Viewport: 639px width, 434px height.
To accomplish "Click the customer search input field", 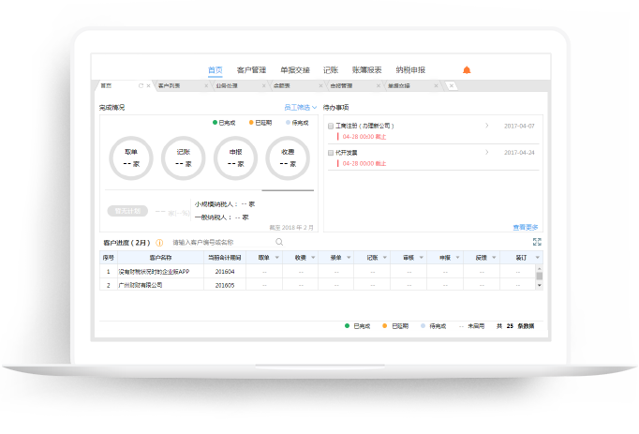I will 220,243.
